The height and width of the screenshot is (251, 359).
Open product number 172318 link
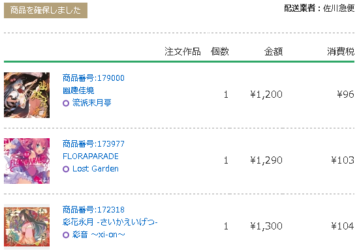click(93, 210)
